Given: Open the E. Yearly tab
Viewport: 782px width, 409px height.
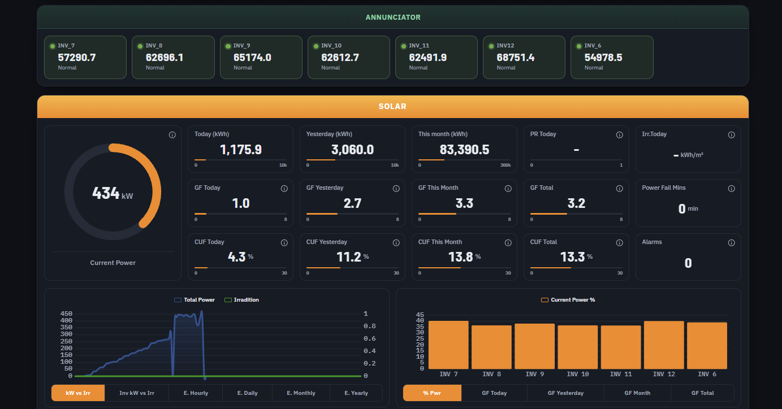Looking at the screenshot, I should [x=356, y=393].
